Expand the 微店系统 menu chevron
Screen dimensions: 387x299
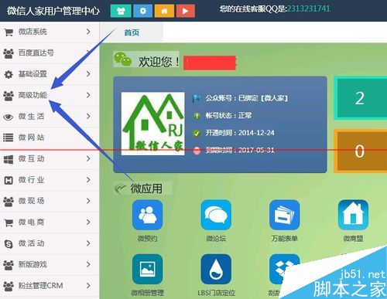click(x=88, y=32)
